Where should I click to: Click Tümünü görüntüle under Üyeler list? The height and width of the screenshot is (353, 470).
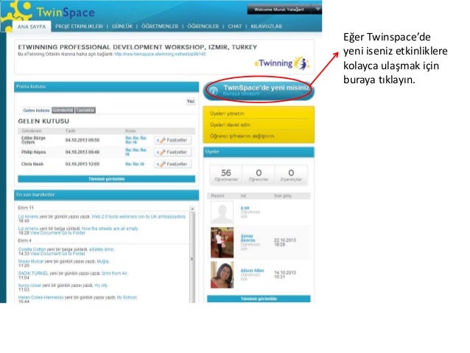pos(259,298)
